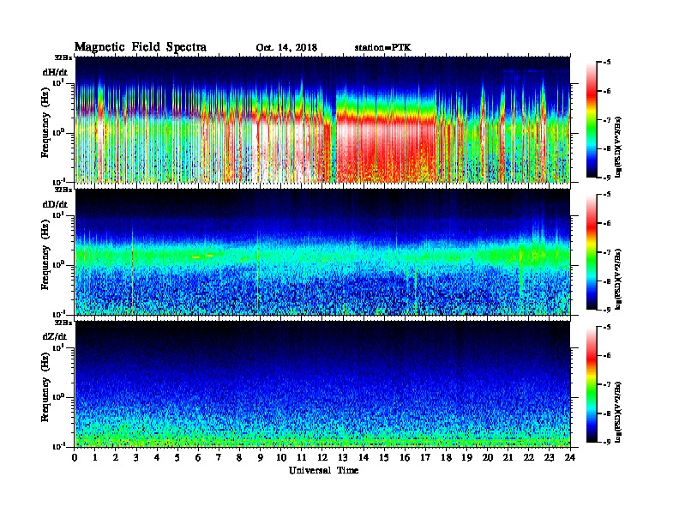Click hour 15 tick label on time axis
The width and height of the screenshot is (679, 525).
pyautogui.click(x=384, y=458)
